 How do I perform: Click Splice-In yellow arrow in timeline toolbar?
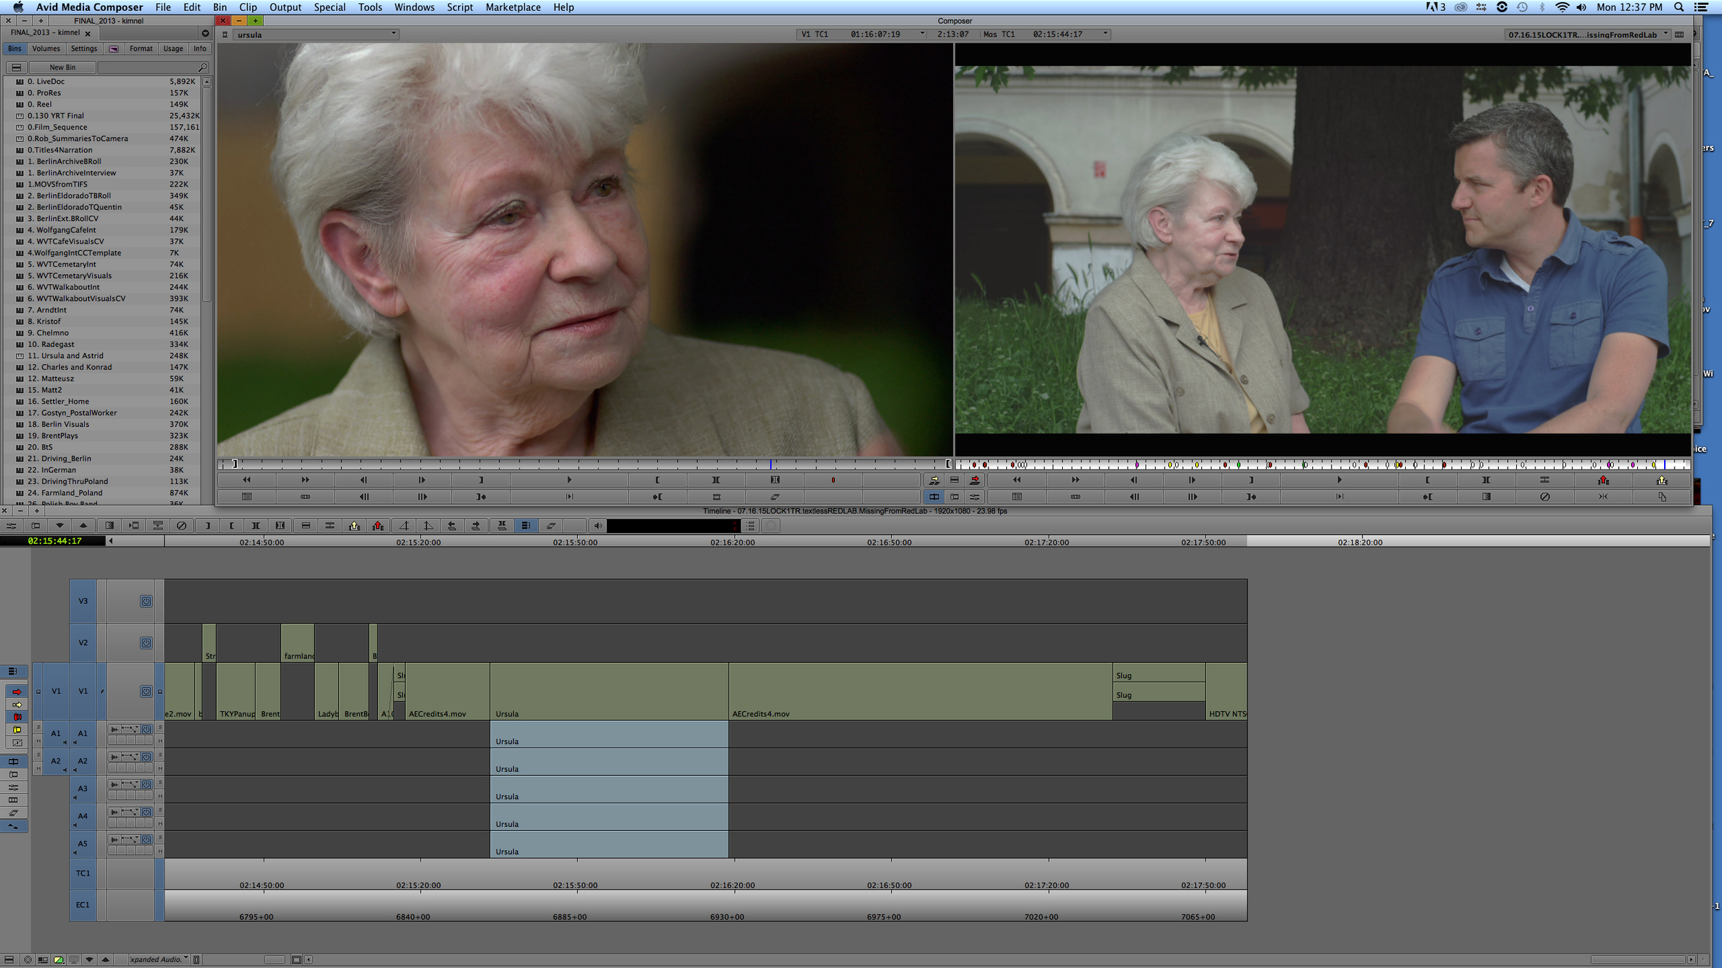(x=354, y=526)
